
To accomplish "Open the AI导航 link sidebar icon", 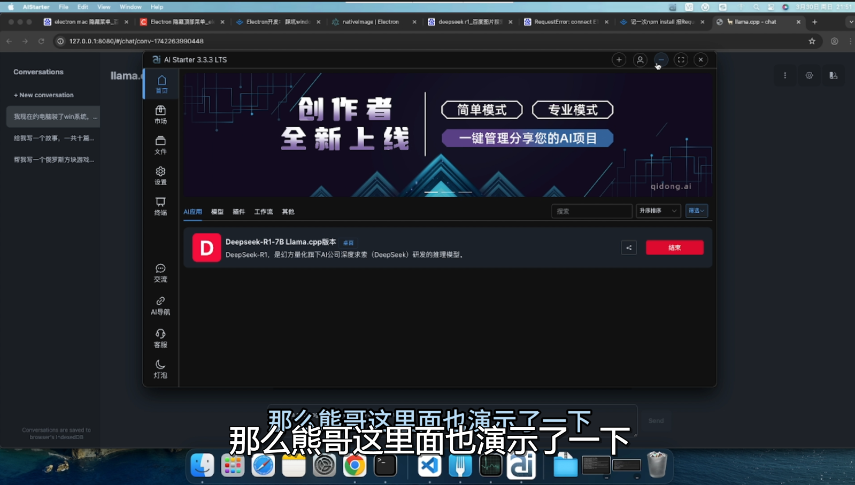I will (x=160, y=305).
